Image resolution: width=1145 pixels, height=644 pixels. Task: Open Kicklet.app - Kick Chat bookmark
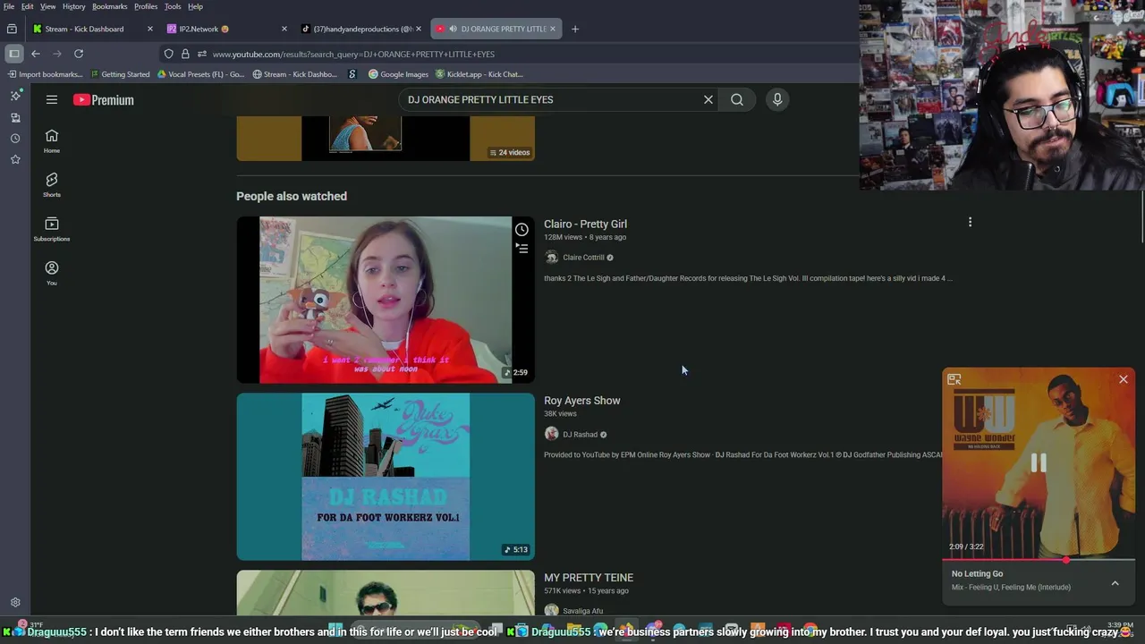click(x=479, y=74)
